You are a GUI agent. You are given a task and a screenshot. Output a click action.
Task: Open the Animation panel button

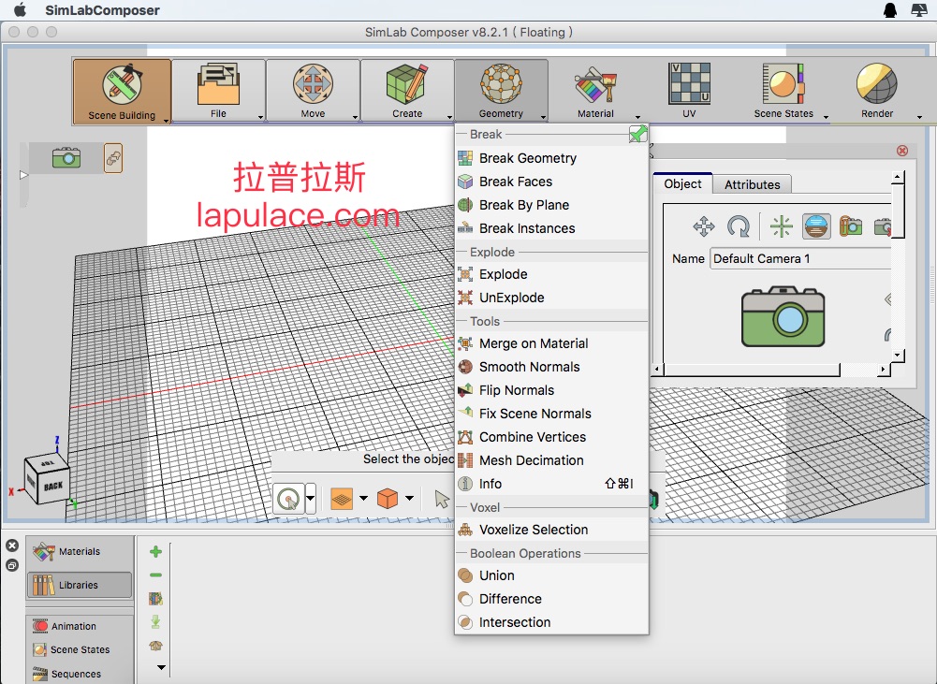point(80,626)
